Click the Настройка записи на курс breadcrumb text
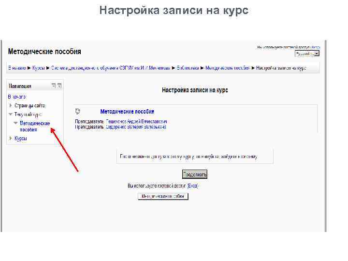 281,68
